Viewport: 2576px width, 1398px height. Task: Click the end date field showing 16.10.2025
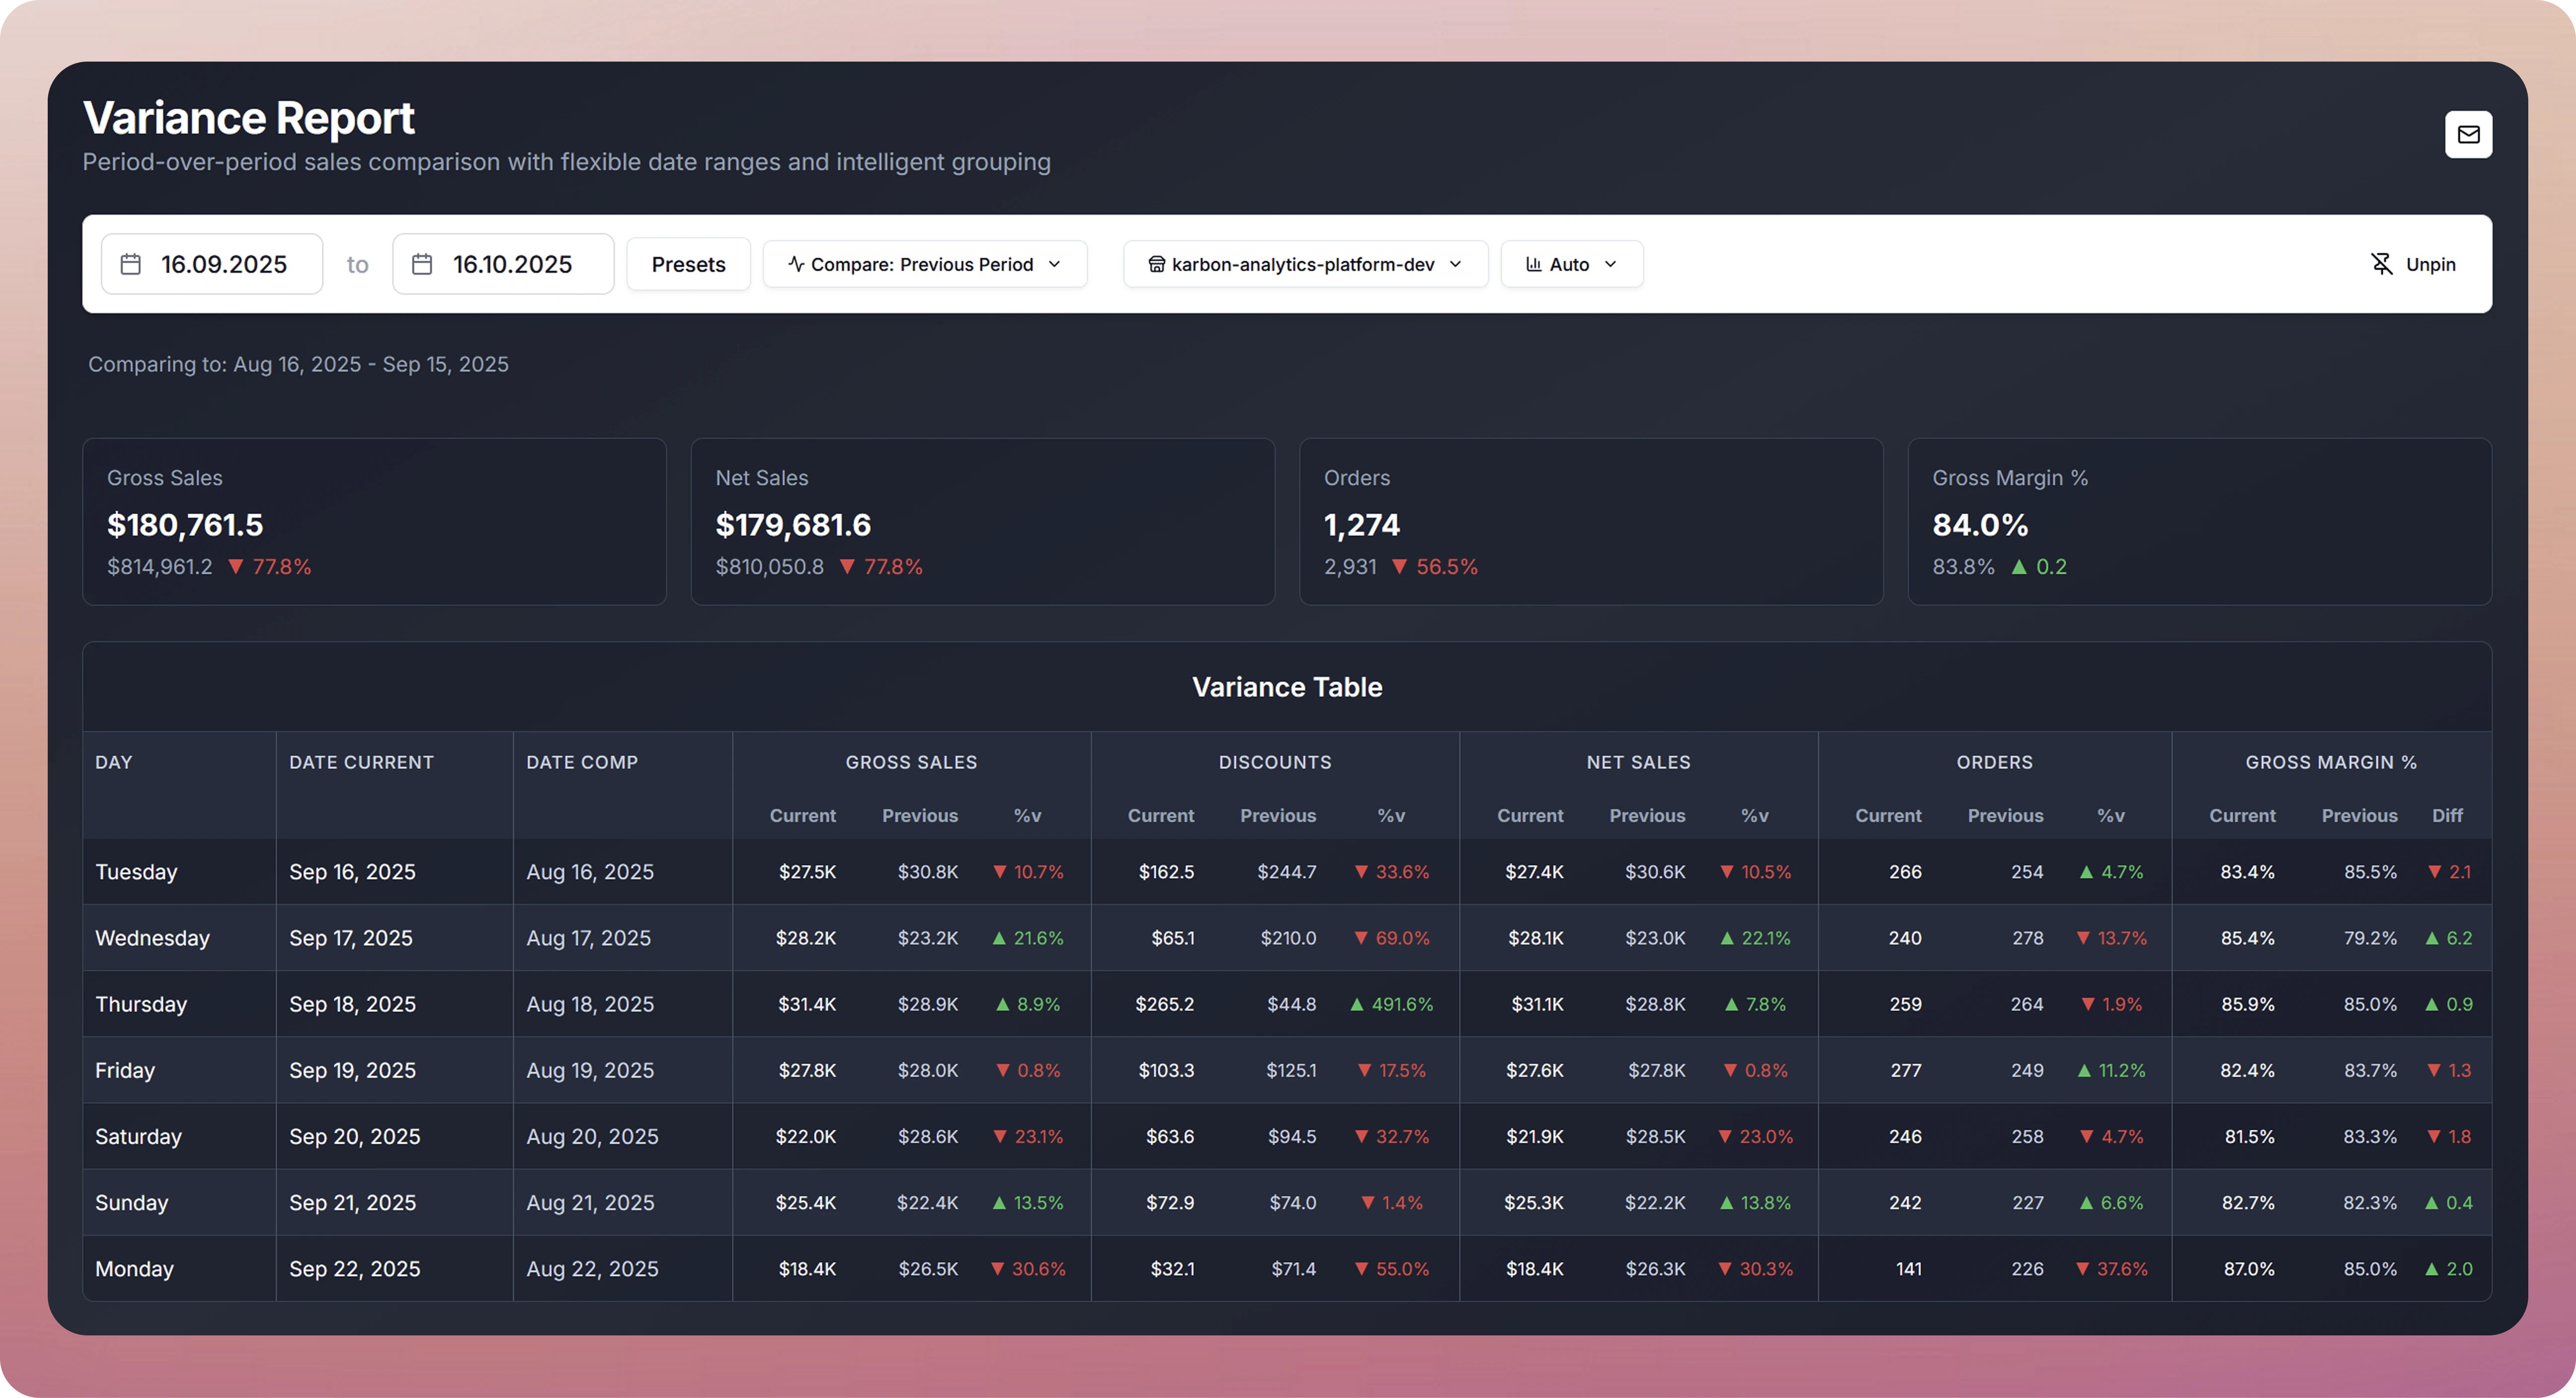(513, 263)
